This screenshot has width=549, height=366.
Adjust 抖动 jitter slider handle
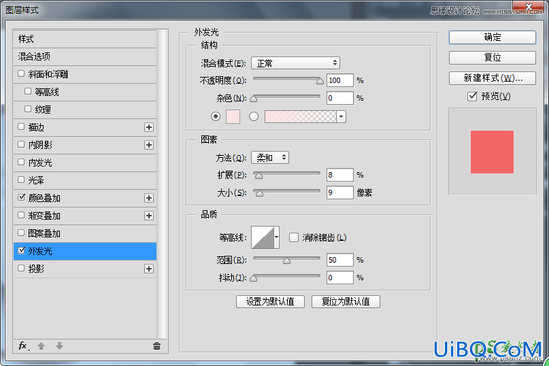(x=254, y=278)
